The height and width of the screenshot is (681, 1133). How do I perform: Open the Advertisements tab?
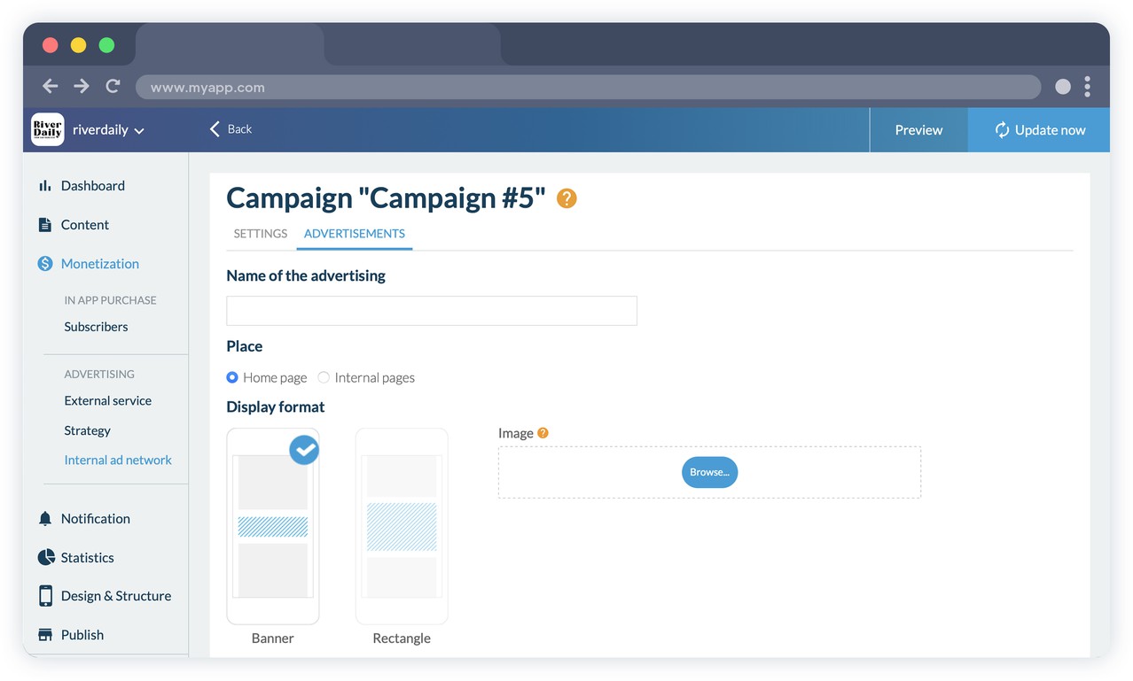coord(354,234)
